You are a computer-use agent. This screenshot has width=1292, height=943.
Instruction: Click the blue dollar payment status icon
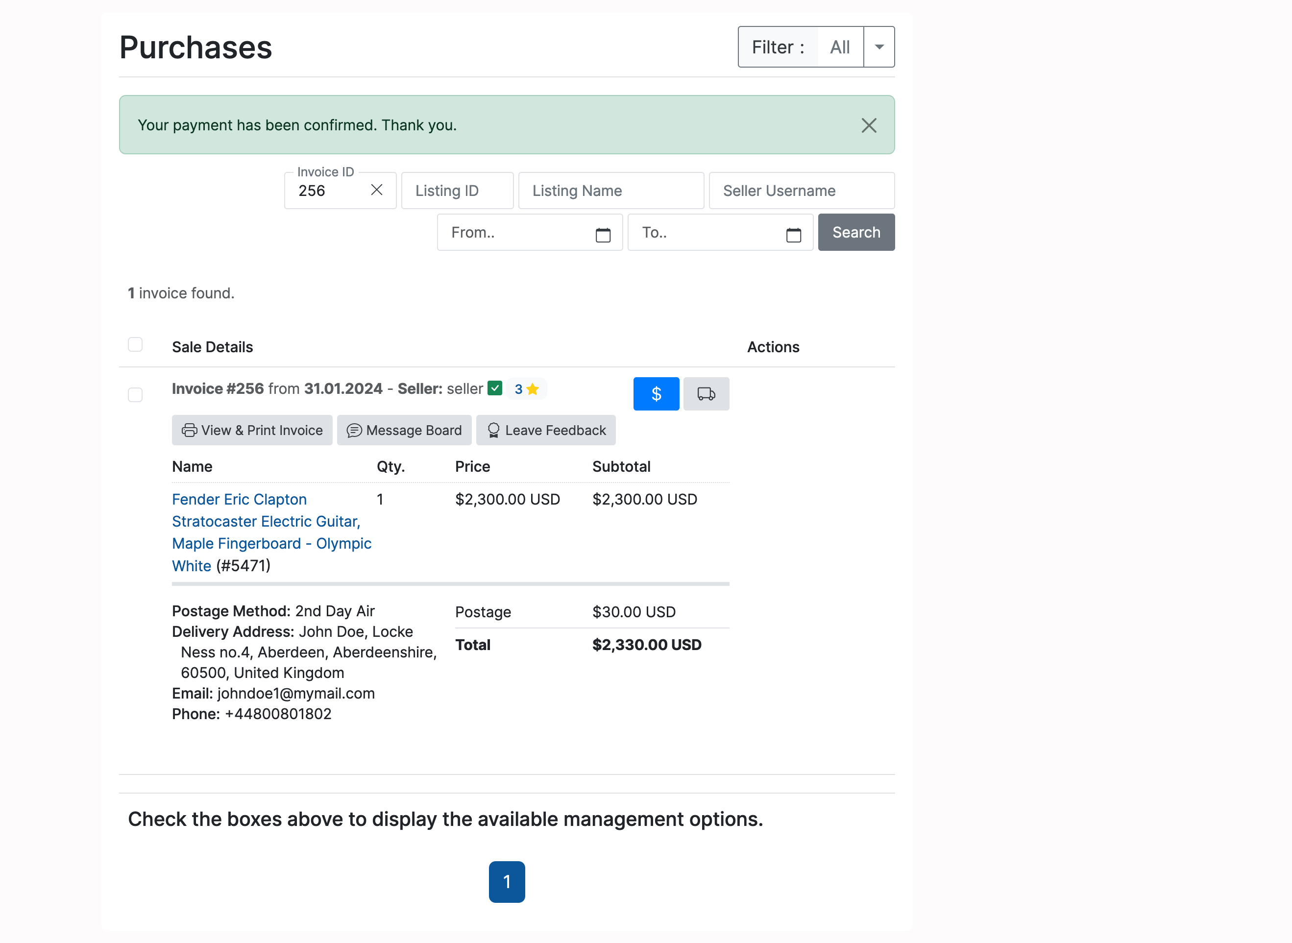click(656, 394)
